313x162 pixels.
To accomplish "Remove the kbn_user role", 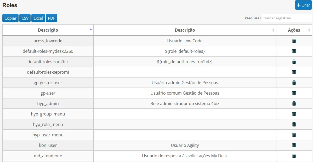I will pos(294,145).
